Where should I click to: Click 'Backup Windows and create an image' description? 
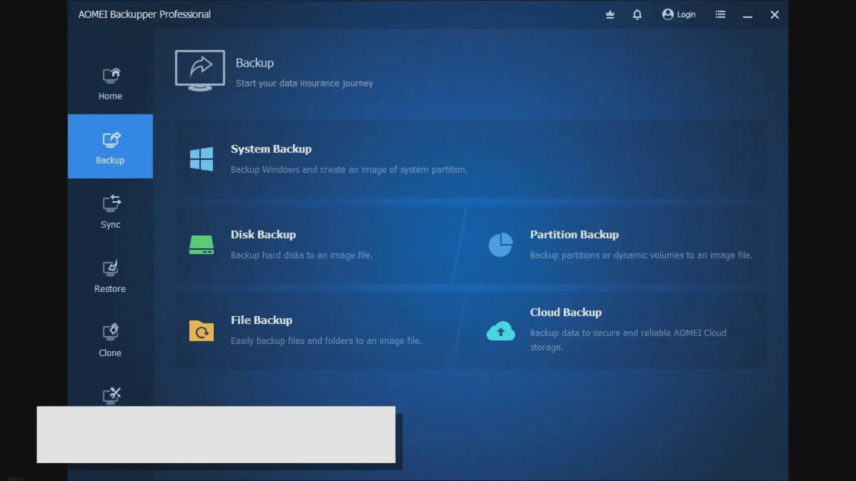pos(349,170)
